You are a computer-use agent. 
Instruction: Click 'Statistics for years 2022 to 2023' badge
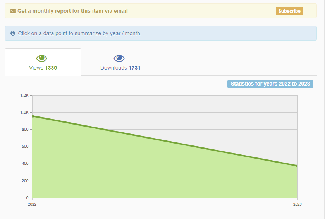tap(270, 84)
